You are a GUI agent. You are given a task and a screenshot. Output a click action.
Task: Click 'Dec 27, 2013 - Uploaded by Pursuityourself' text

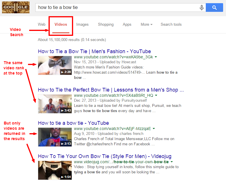pos(110,101)
